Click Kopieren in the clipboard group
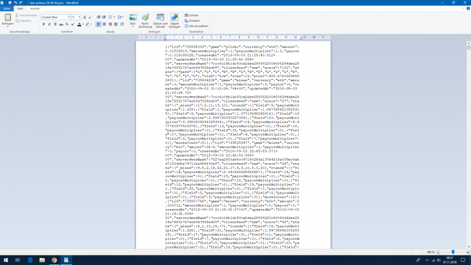The image size is (471, 265). click(x=23, y=21)
